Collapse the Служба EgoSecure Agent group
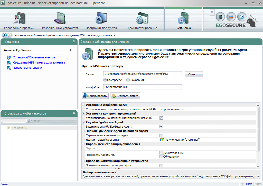This screenshot has width=263, height=186. point(83,122)
